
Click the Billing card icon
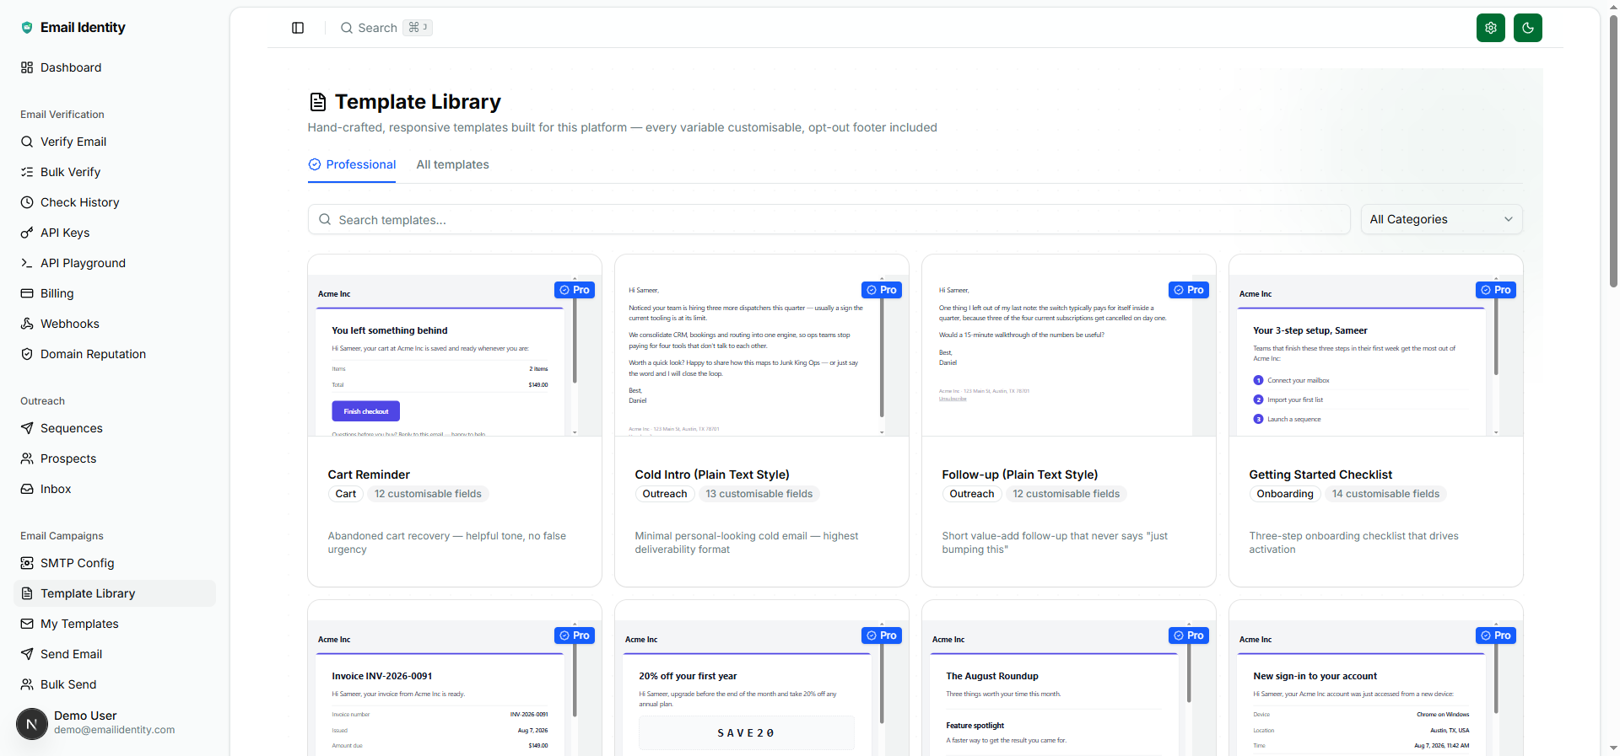(27, 293)
